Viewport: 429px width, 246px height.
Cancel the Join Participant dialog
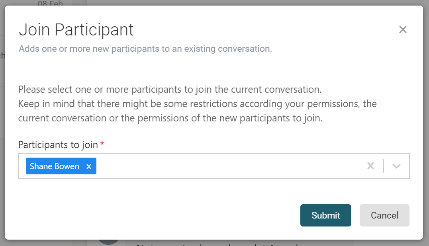[x=384, y=215]
